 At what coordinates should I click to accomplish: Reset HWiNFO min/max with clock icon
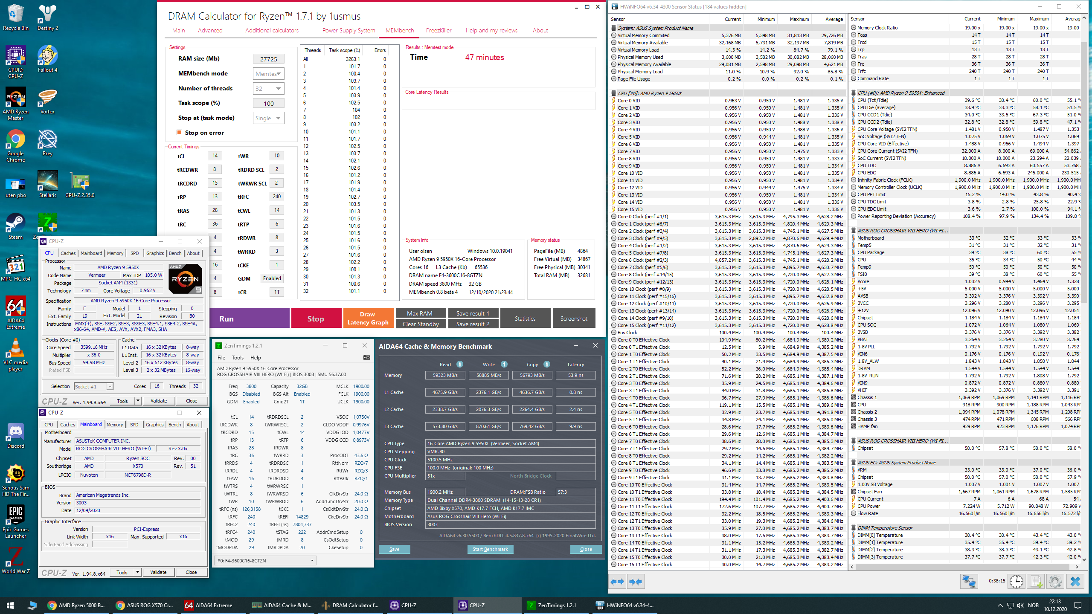(1016, 582)
